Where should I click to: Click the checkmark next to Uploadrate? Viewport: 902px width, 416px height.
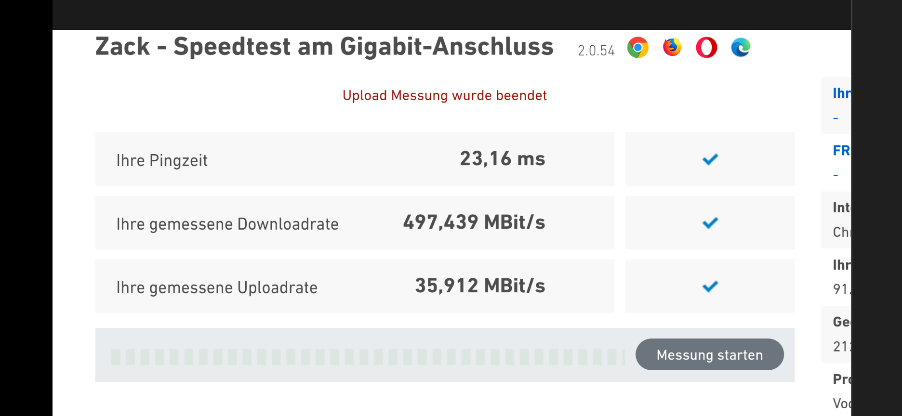(710, 286)
